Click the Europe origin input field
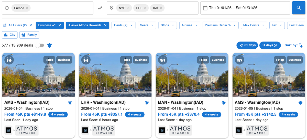The width and height of the screenshot is (307, 140). pyautogui.click(x=61, y=8)
